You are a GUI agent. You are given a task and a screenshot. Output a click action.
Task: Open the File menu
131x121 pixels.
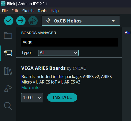(5, 11)
